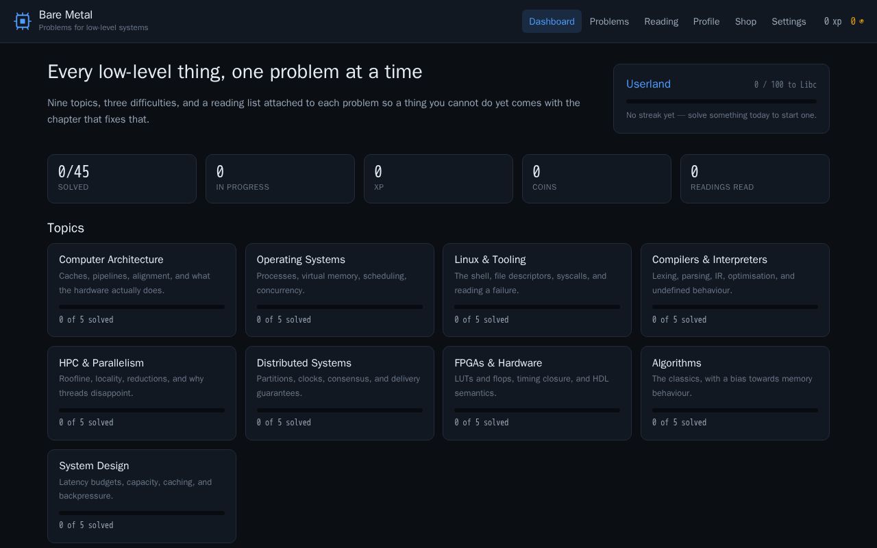Image resolution: width=877 pixels, height=548 pixels.
Task: Click the 0/45 Solved stat card
Action: point(122,179)
